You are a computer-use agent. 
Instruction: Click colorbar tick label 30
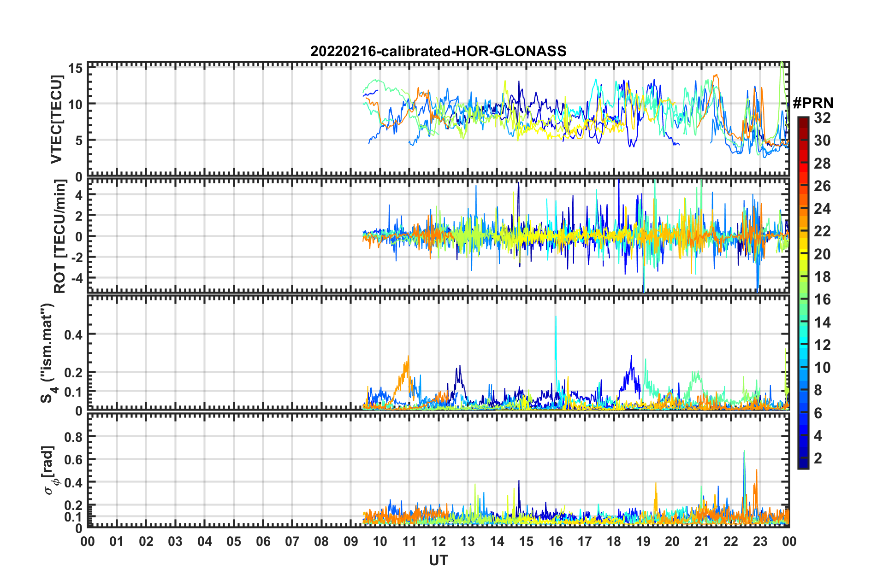coord(822,141)
